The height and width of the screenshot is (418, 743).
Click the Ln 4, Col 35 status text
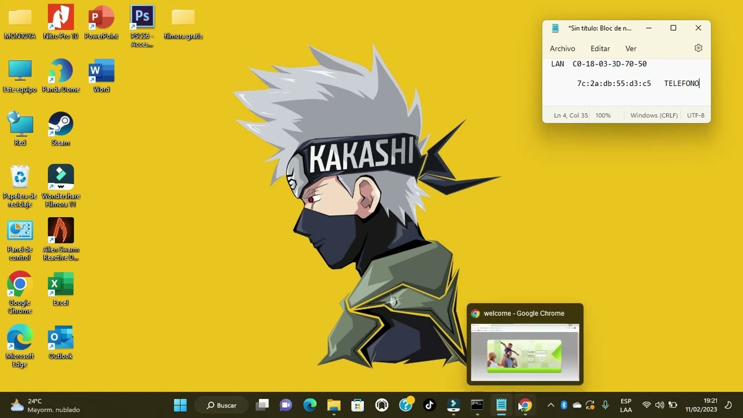(571, 116)
